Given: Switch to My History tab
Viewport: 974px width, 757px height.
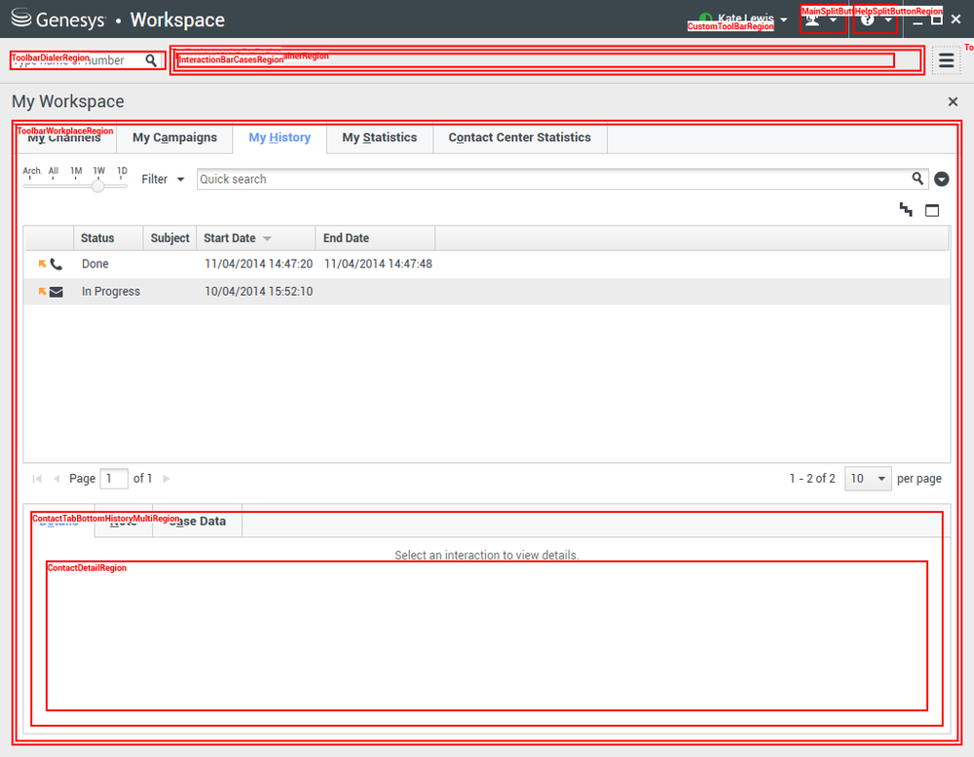Looking at the screenshot, I should click(280, 138).
